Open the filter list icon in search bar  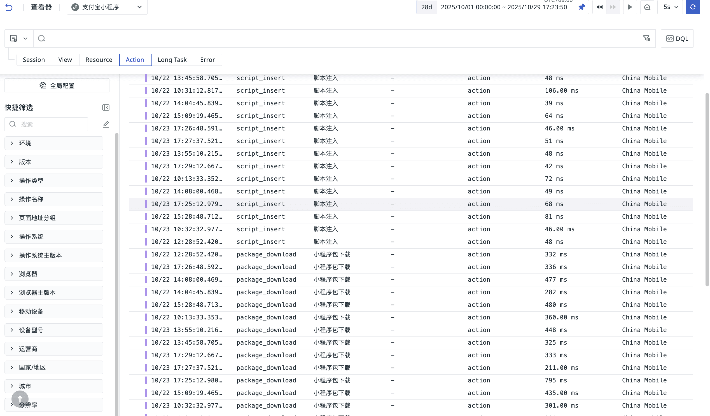647,38
